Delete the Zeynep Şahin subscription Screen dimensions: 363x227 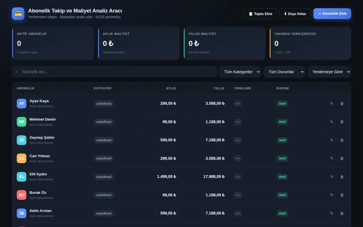pos(342,140)
